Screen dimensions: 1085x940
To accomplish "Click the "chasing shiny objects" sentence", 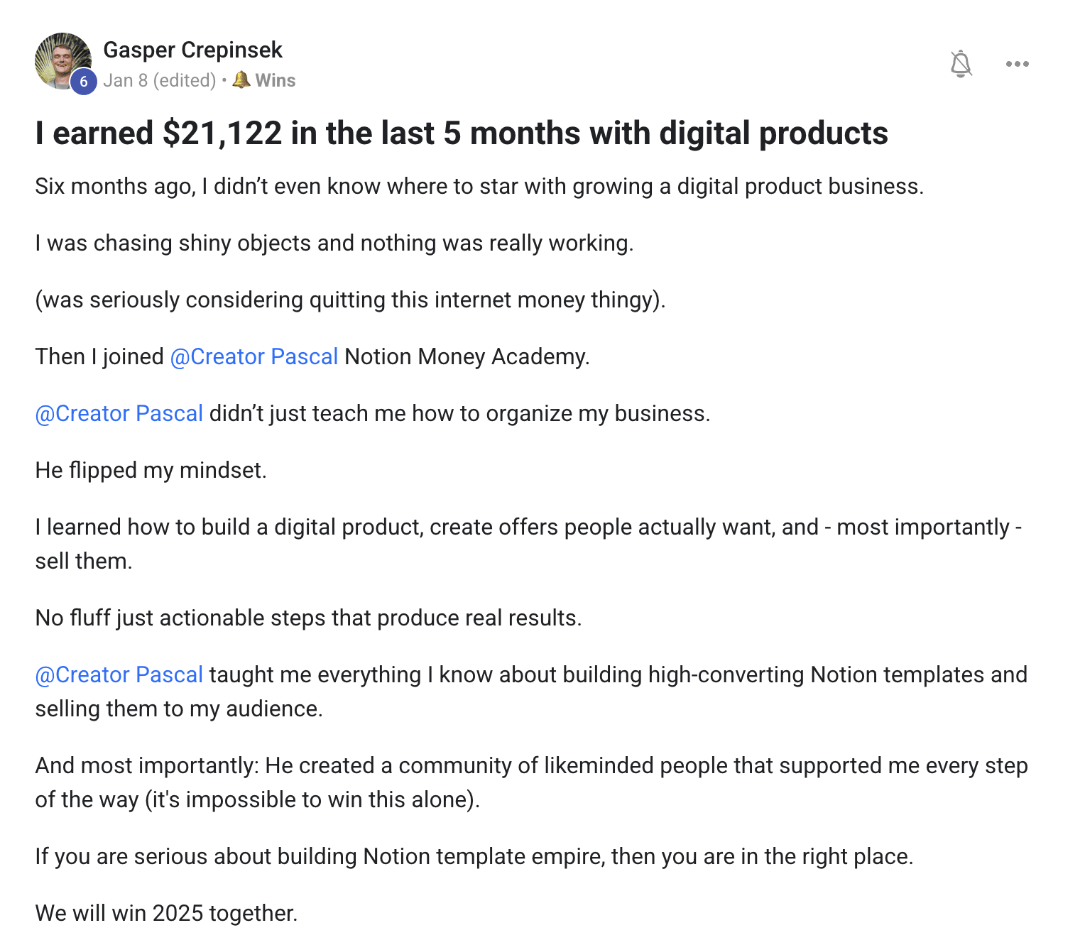I will point(334,243).
